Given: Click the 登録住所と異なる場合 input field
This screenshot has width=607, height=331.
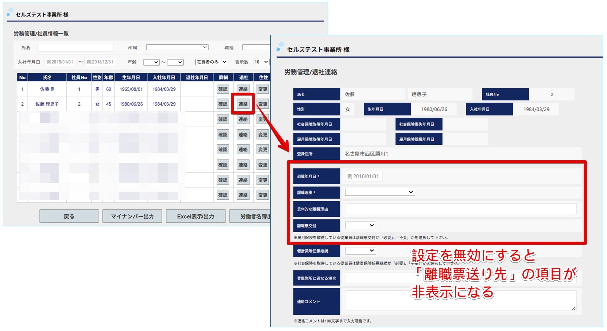Looking at the screenshot, I should [x=461, y=278].
